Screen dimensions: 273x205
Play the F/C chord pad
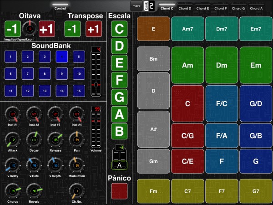[x=222, y=103]
